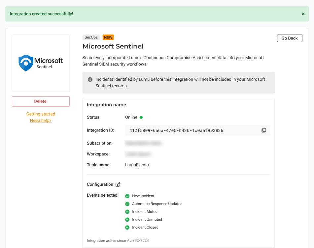Image resolution: width=314 pixels, height=248 pixels.
Task: Copy the Integration ID to clipboard
Action: tap(263, 130)
